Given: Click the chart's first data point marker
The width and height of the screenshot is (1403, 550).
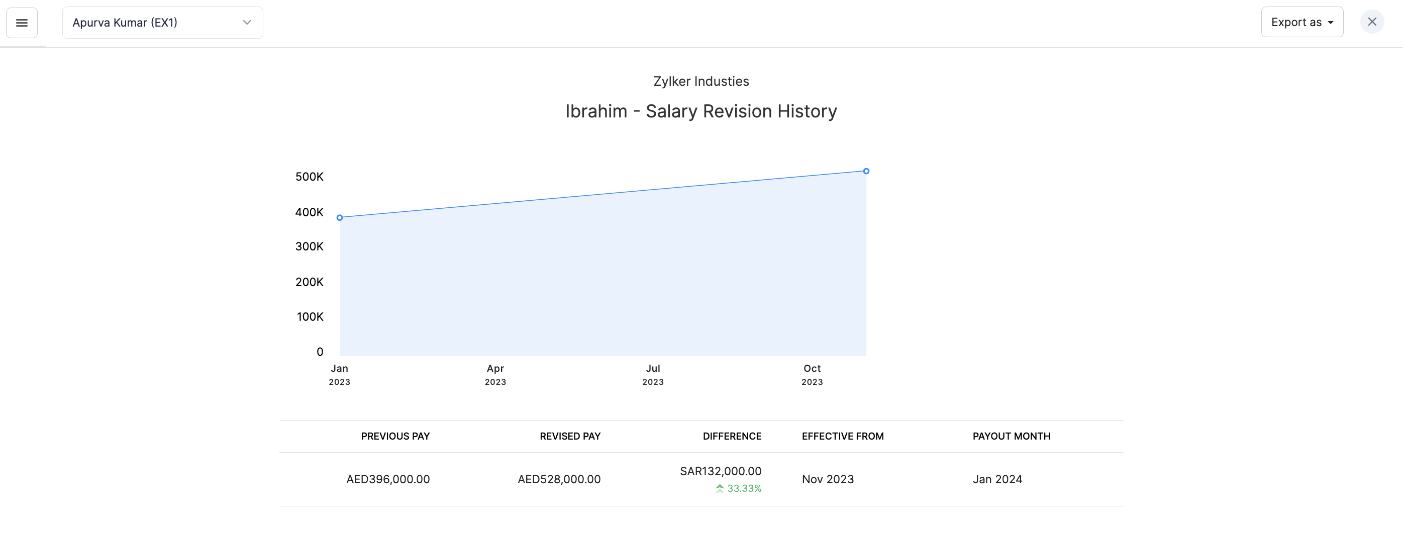Looking at the screenshot, I should (340, 218).
